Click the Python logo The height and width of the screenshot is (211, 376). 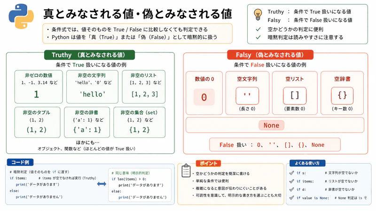[x=21, y=16]
